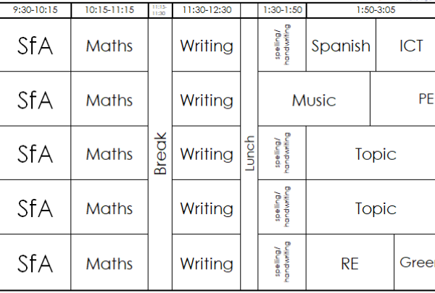Screen dimensions: 435x293
Task: Click the 9:30-10:15 time header
Action: [x=35, y=11]
